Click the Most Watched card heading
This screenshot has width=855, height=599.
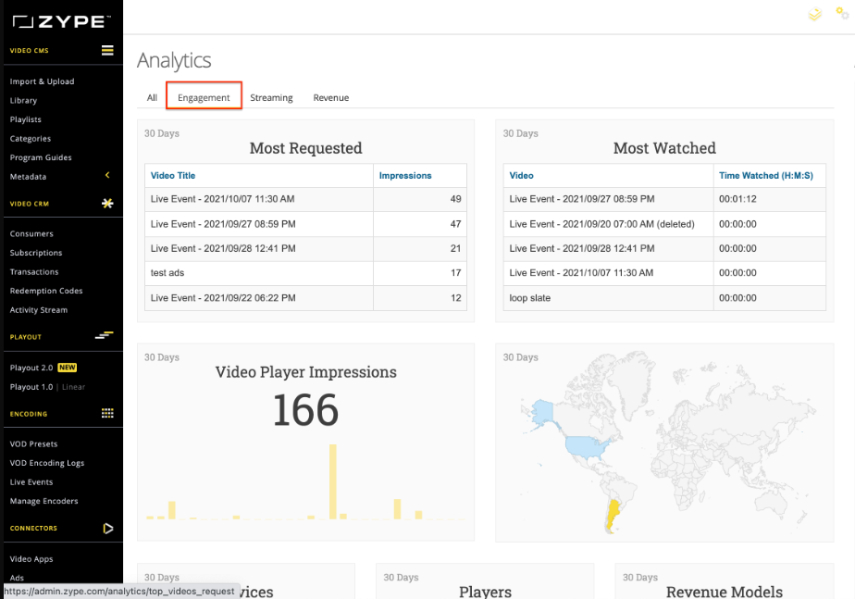(664, 148)
